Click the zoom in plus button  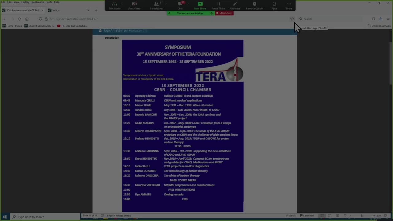374,215
